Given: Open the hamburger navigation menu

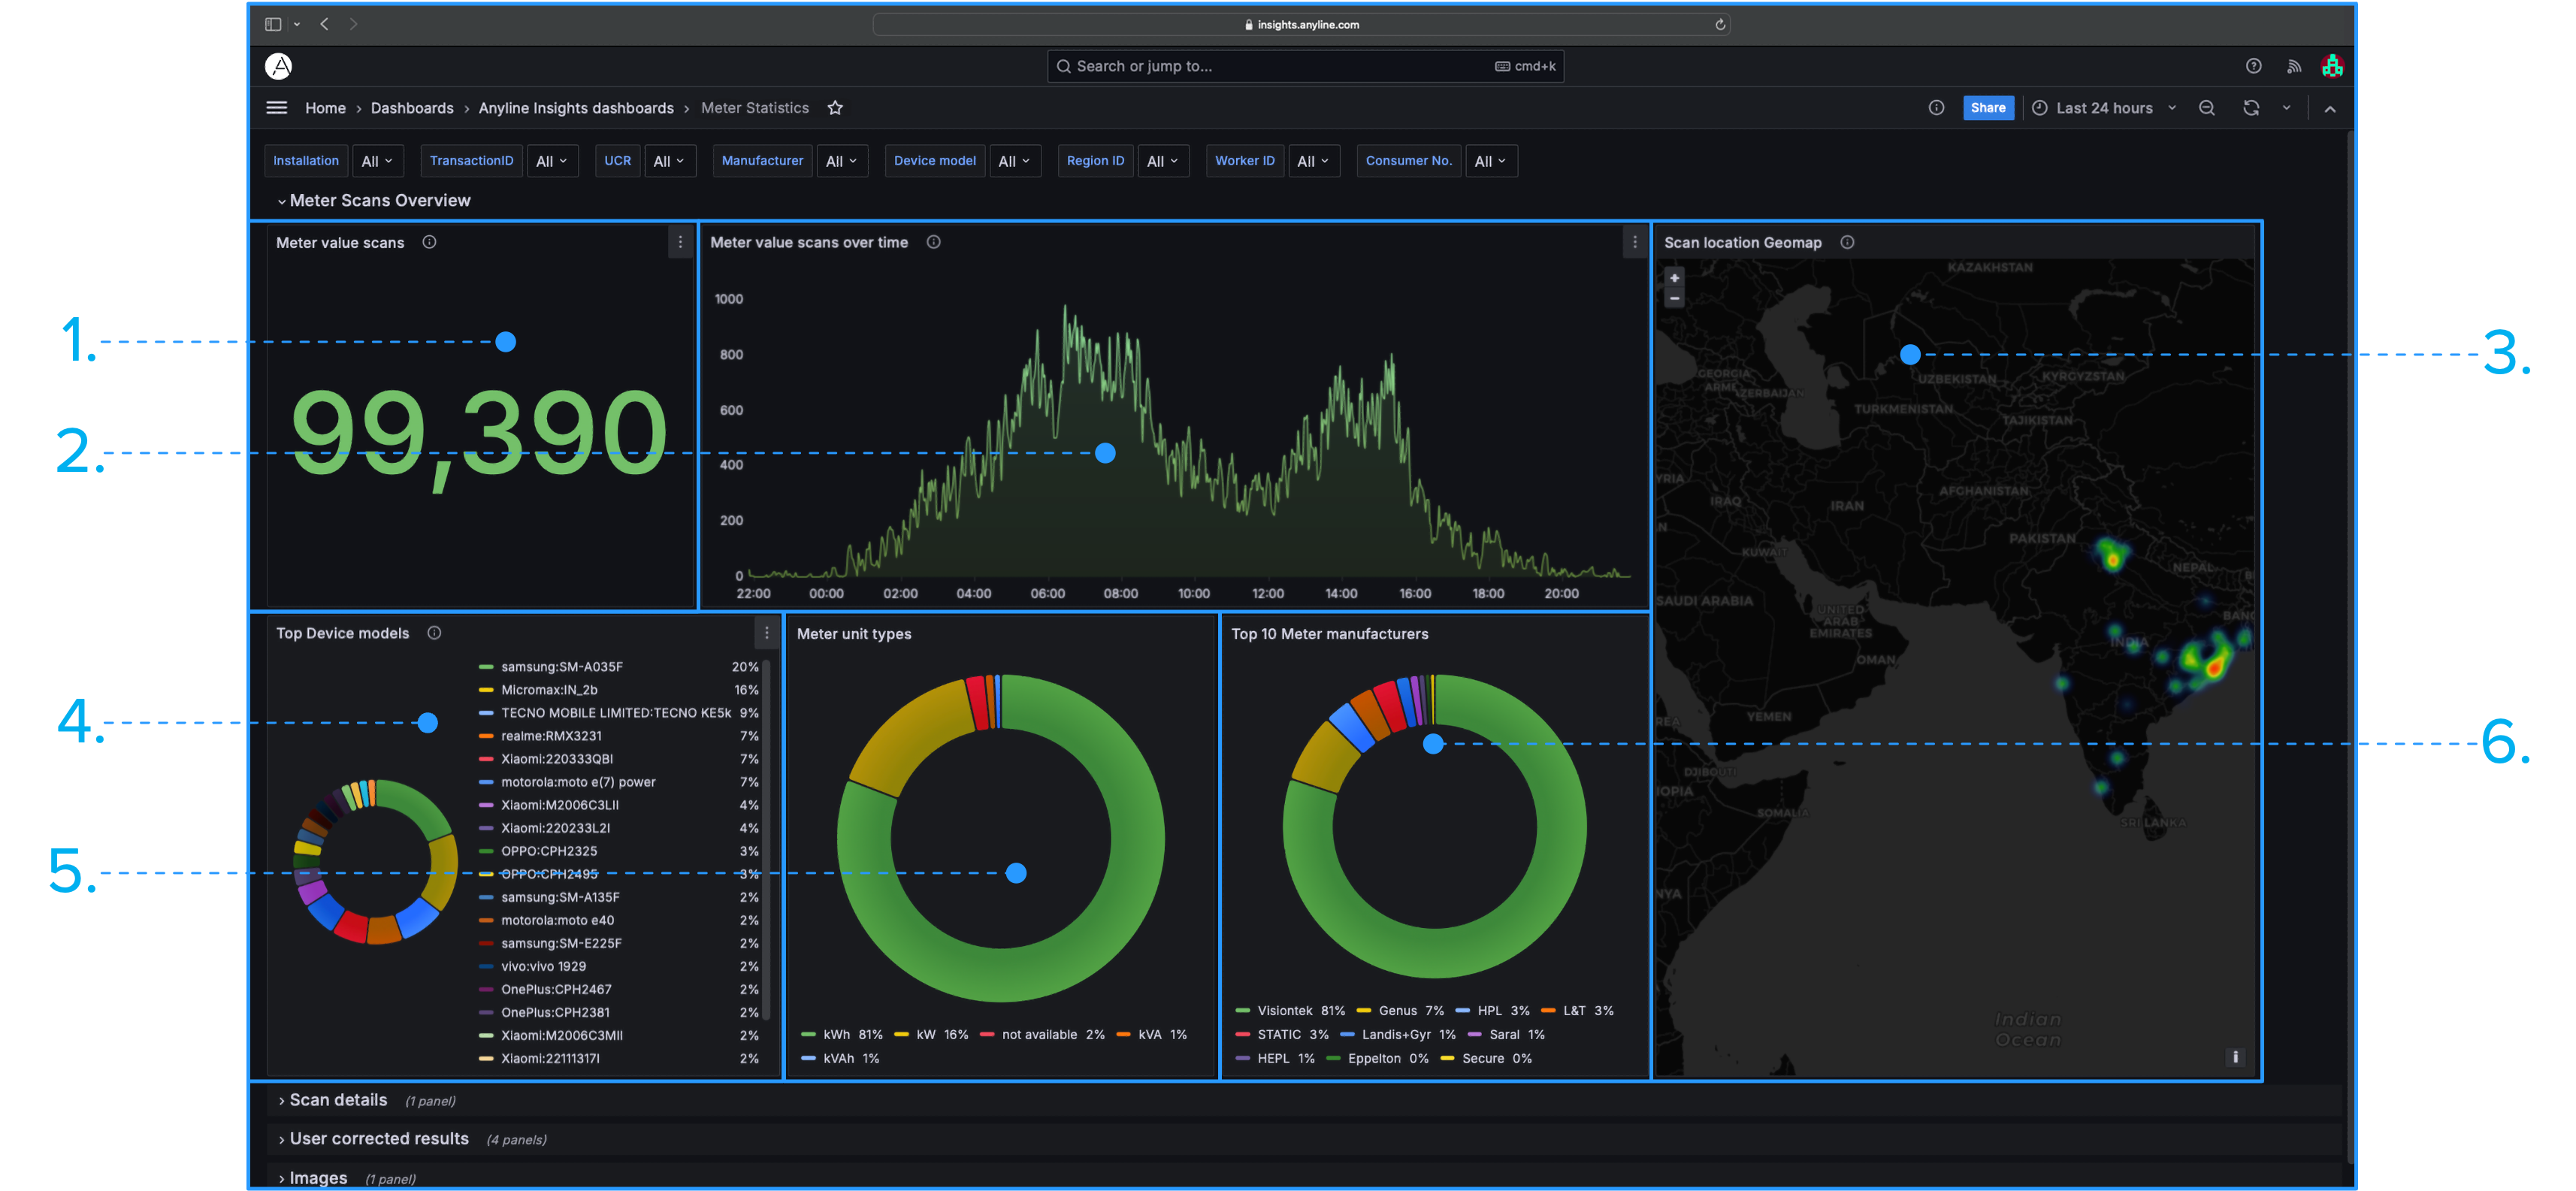Looking at the screenshot, I should tap(277, 108).
